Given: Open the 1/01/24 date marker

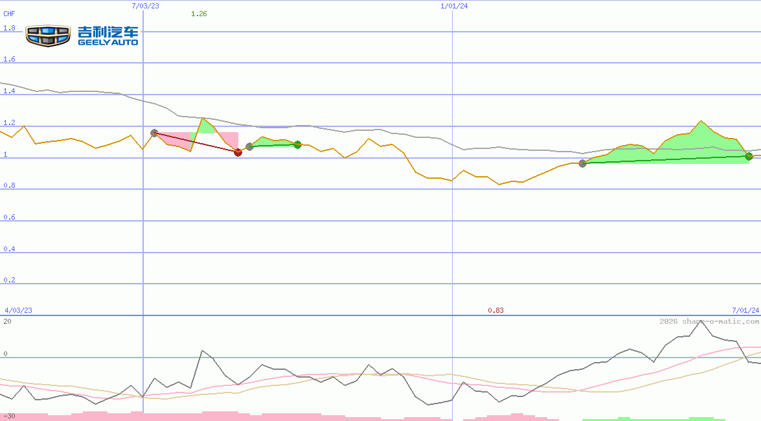Looking at the screenshot, I should (x=453, y=6).
